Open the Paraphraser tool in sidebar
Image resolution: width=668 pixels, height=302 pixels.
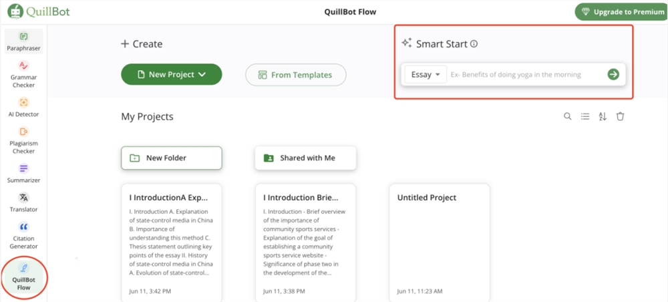tap(23, 41)
